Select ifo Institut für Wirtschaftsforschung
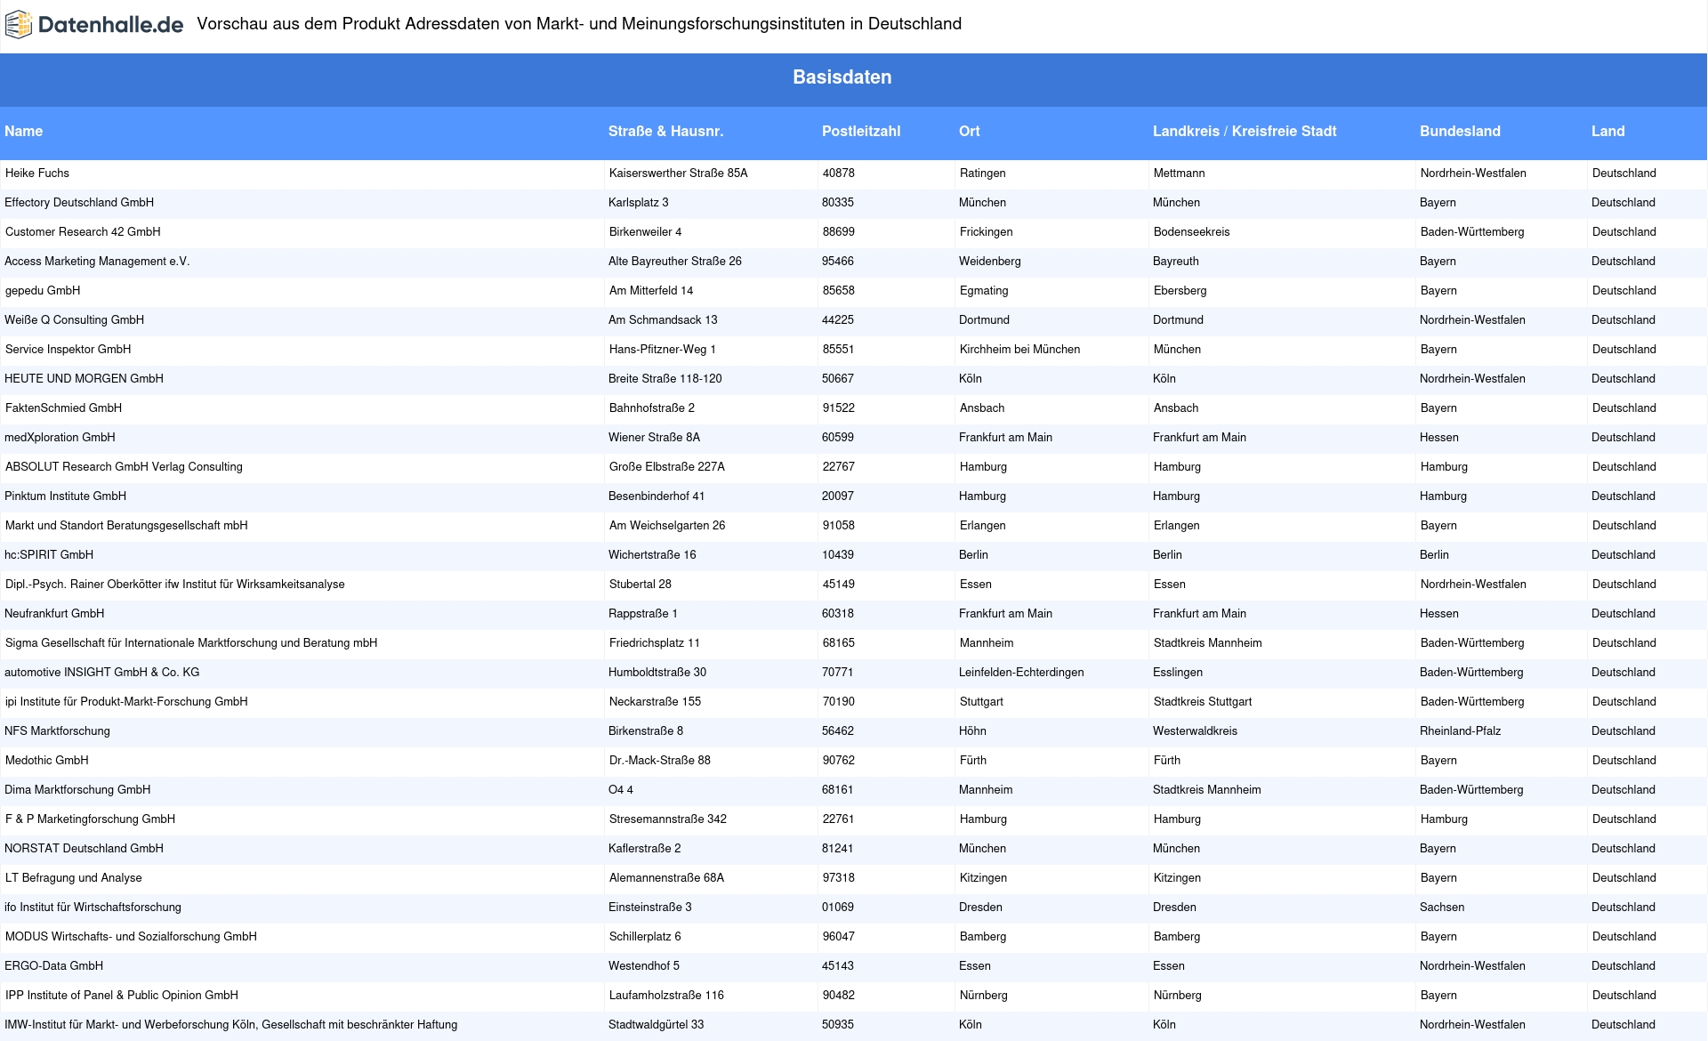This screenshot has height=1041, width=1708. pos(93,907)
